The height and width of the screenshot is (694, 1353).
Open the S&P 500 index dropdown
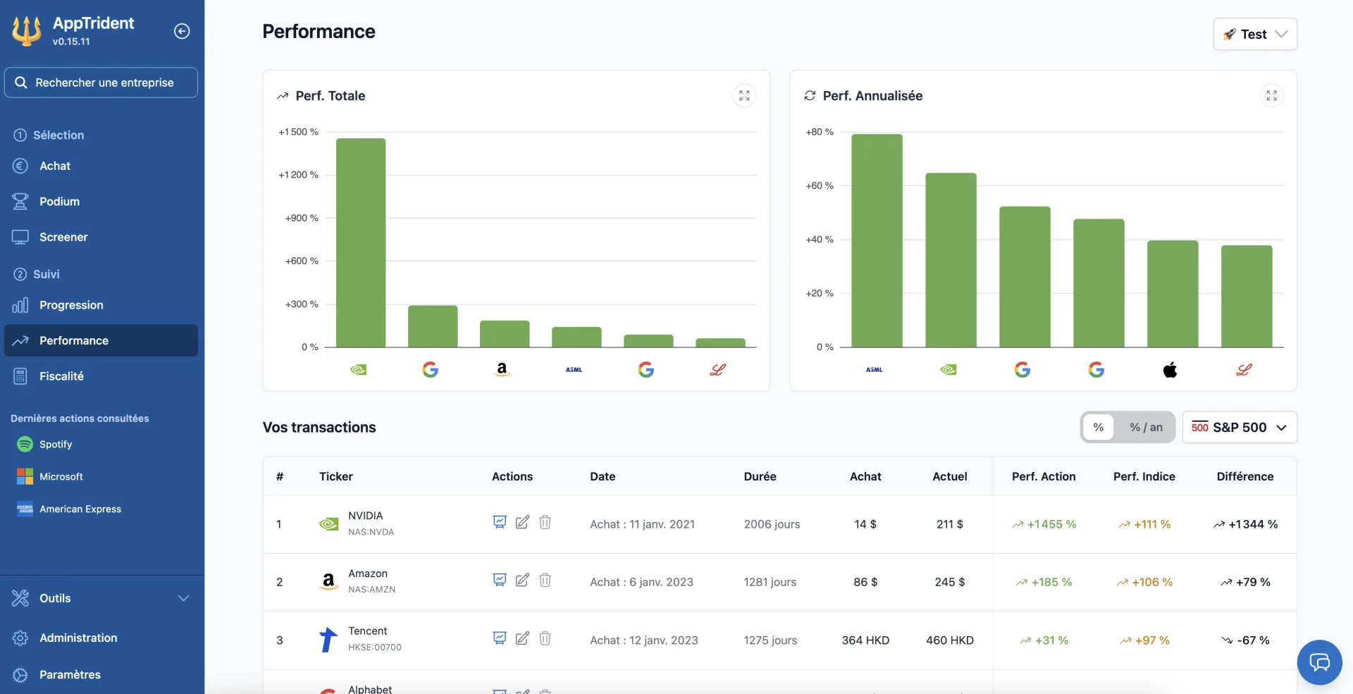click(x=1240, y=427)
